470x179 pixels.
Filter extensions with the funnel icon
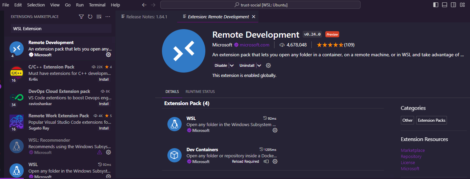click(x=81, y=17)
